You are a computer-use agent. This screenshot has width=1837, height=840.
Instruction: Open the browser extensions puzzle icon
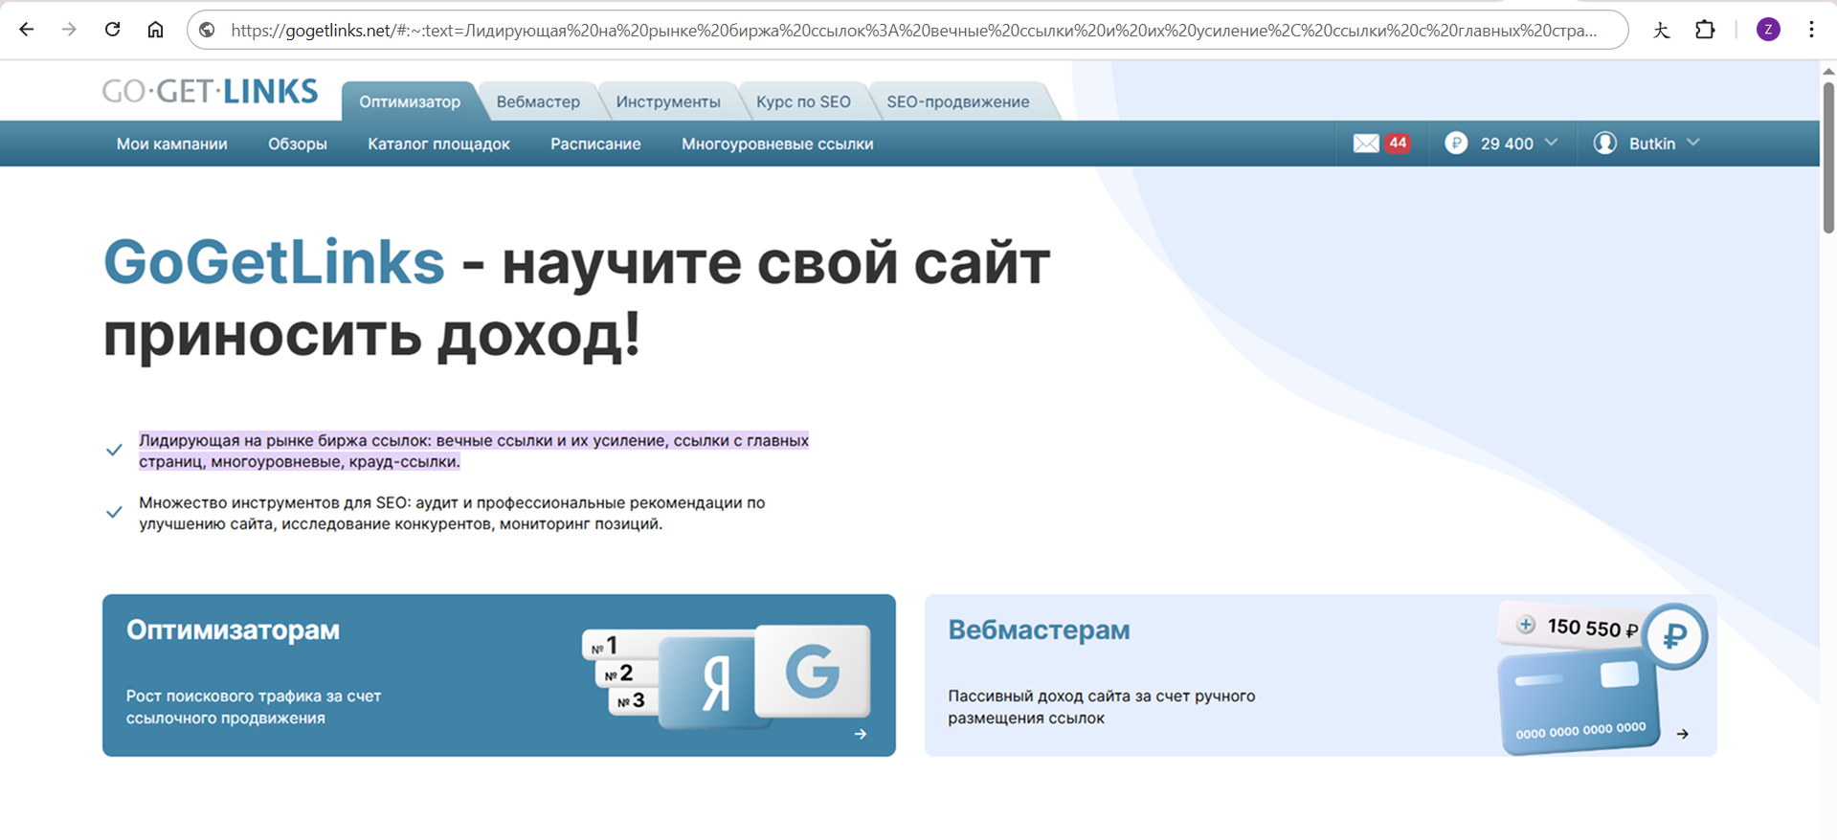coord(1704,30)
